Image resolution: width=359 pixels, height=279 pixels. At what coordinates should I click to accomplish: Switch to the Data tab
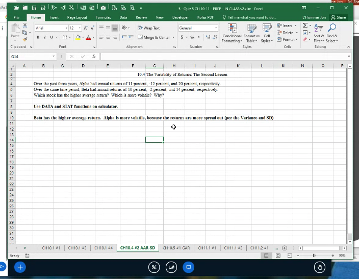pyautogui.click(x=123, y=17)
